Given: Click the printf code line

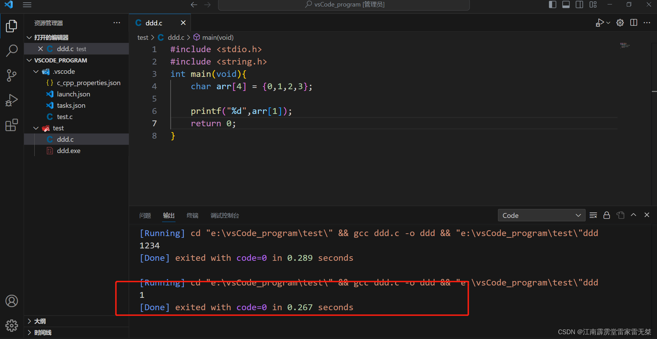Looking at the screenshot, I should pyautogui.click(x=241, y=111).
